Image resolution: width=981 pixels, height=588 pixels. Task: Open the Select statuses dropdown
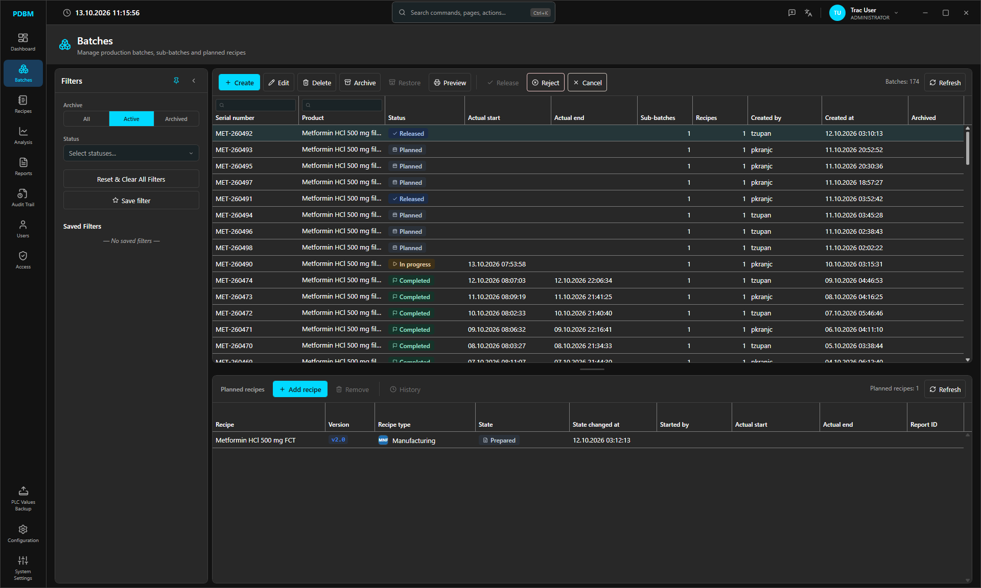tap(131, 153)
